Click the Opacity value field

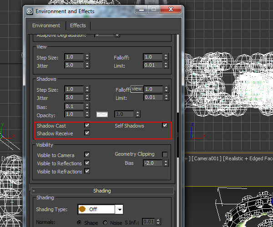point(74,114)
